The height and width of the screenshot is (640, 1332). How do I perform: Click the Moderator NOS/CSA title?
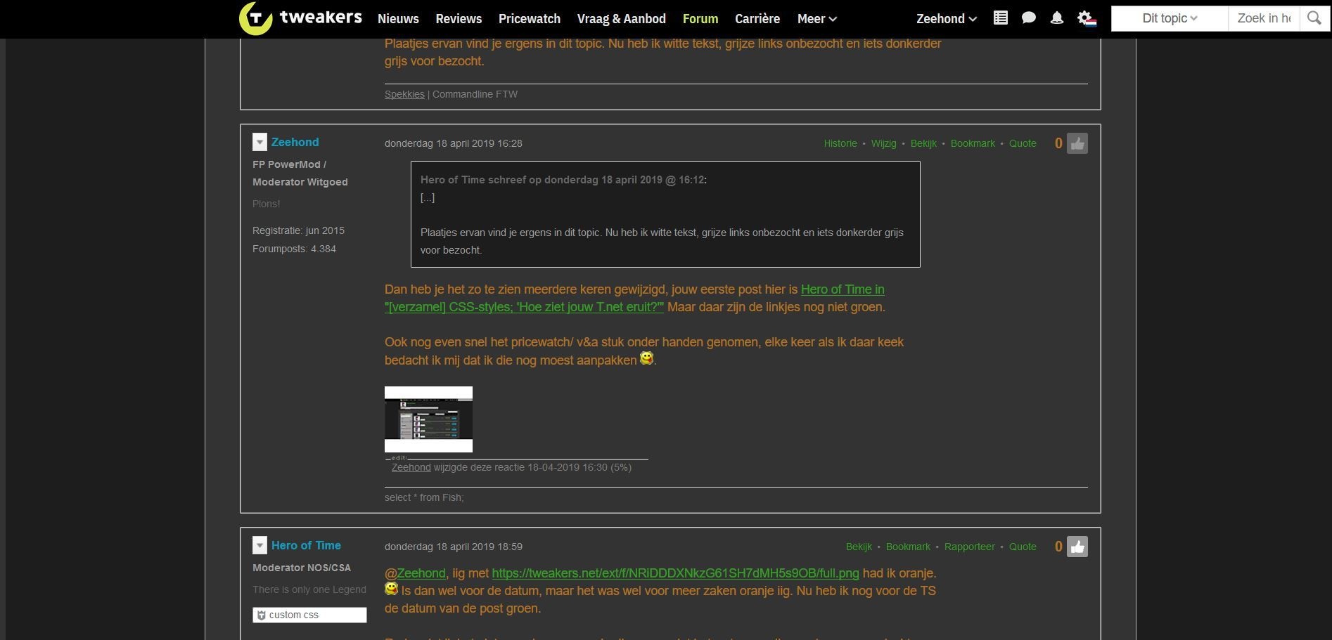[302, 568]
